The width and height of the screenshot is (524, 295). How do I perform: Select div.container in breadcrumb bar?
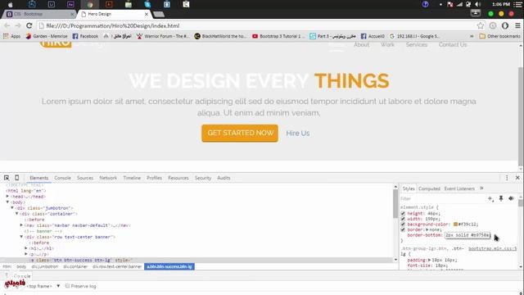coord(75,266)
